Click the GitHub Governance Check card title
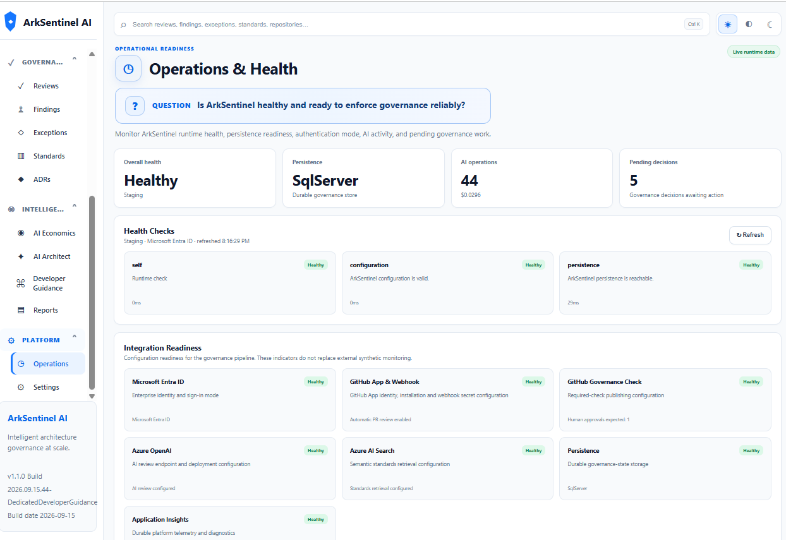The height and width of the screenshot is (540, 786). coord(605,382)
